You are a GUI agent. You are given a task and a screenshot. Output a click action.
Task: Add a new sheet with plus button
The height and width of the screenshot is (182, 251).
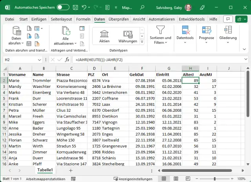(71, 171)
